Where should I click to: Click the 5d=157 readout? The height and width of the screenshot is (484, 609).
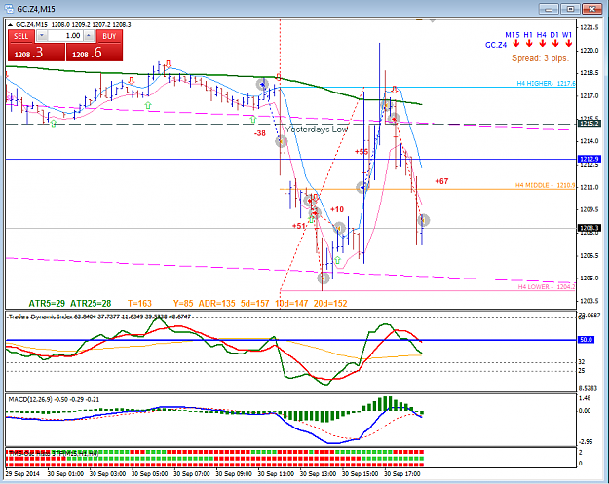(254, 304)
